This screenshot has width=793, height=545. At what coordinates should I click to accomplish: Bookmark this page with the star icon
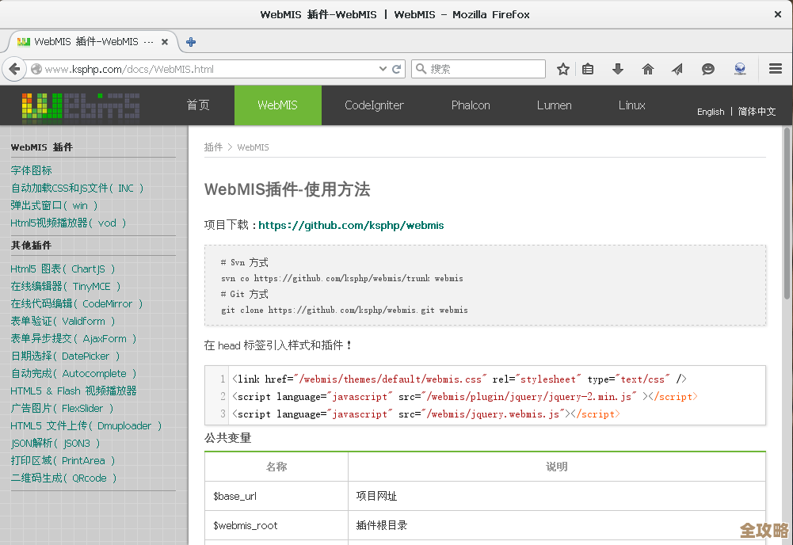pyautogui.click(x=563, y=69)
